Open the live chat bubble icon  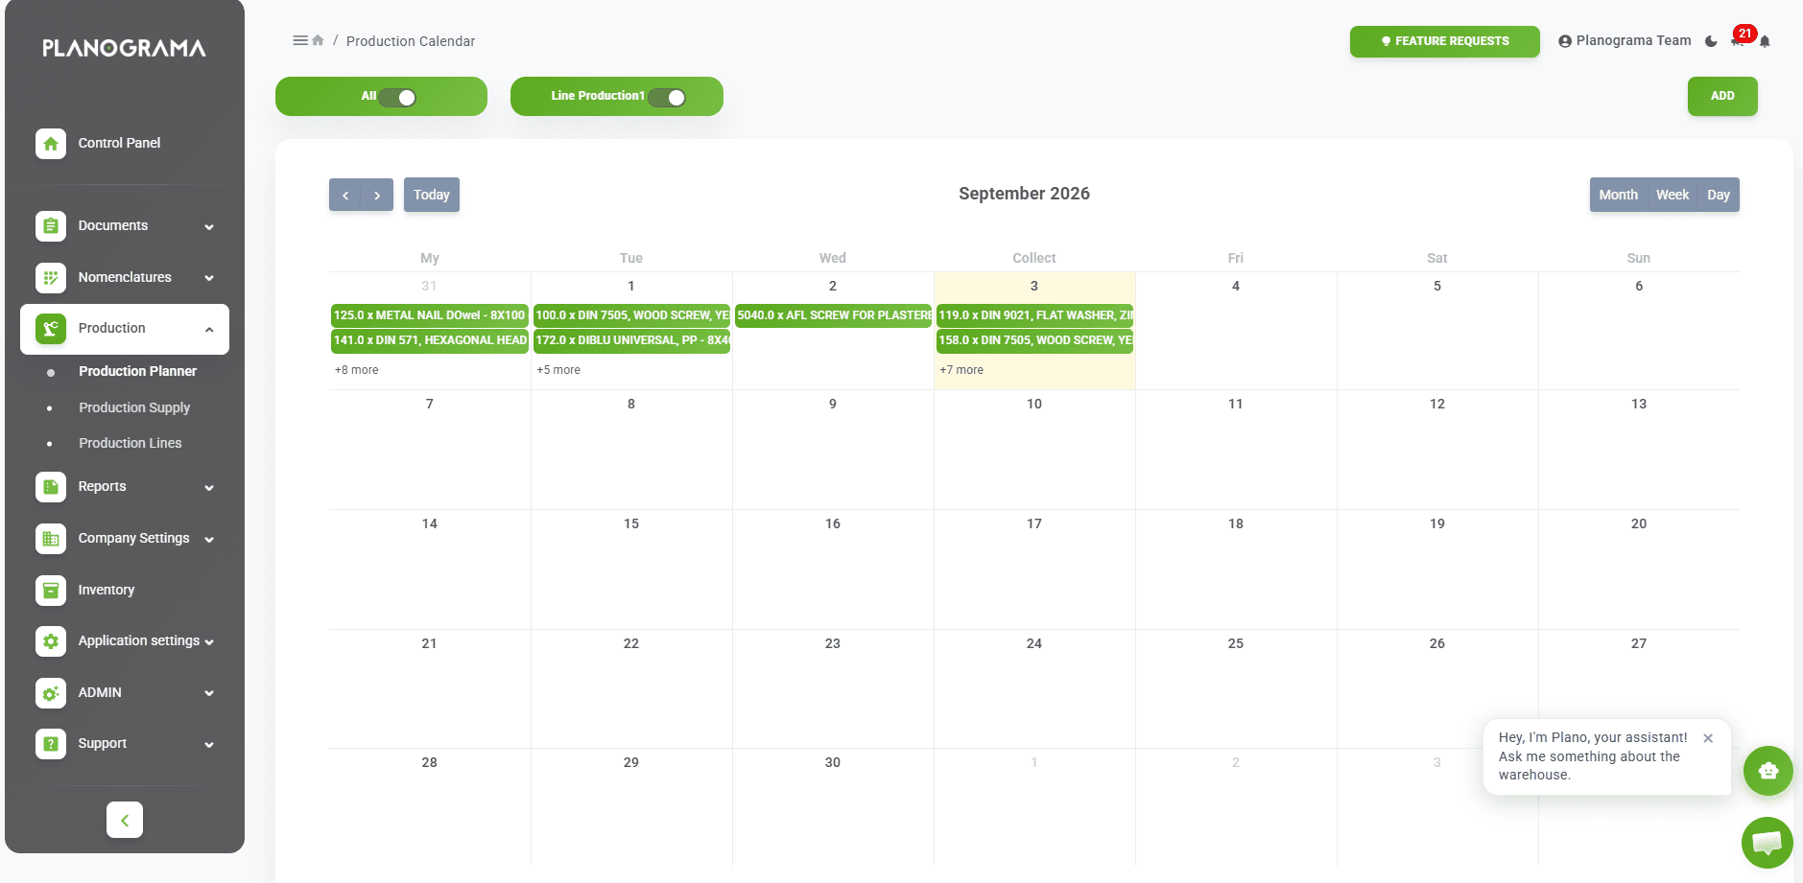pyautogui.click(x=1767, y=843)
